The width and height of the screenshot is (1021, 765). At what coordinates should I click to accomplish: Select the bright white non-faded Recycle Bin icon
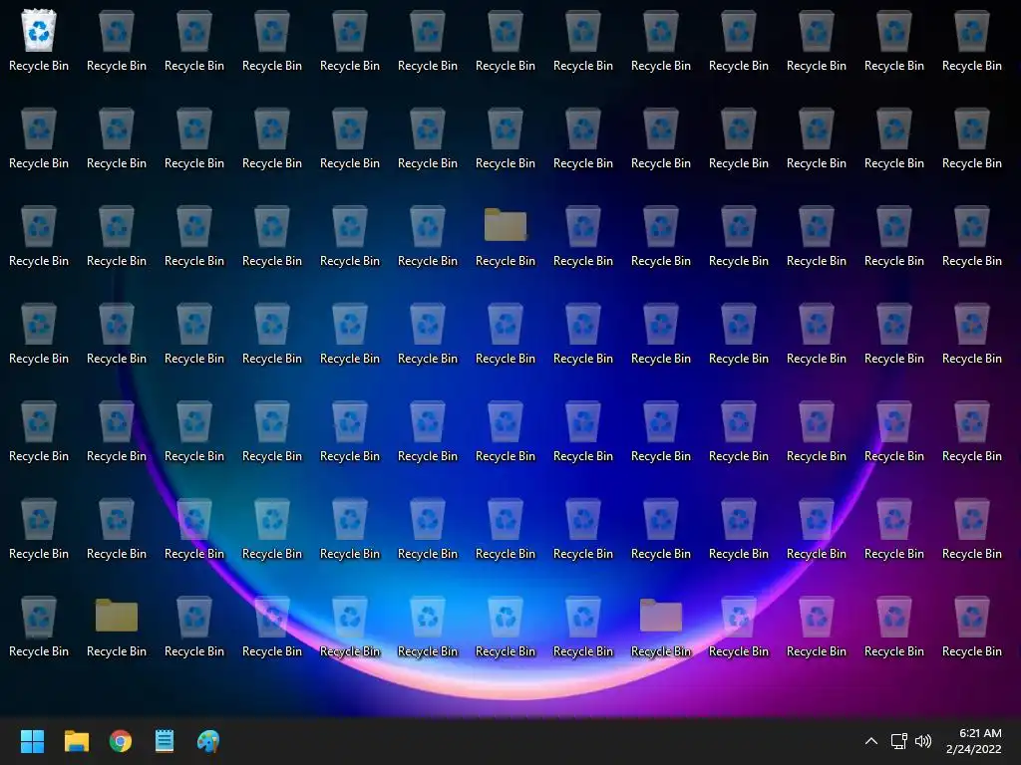click(39, 31)
